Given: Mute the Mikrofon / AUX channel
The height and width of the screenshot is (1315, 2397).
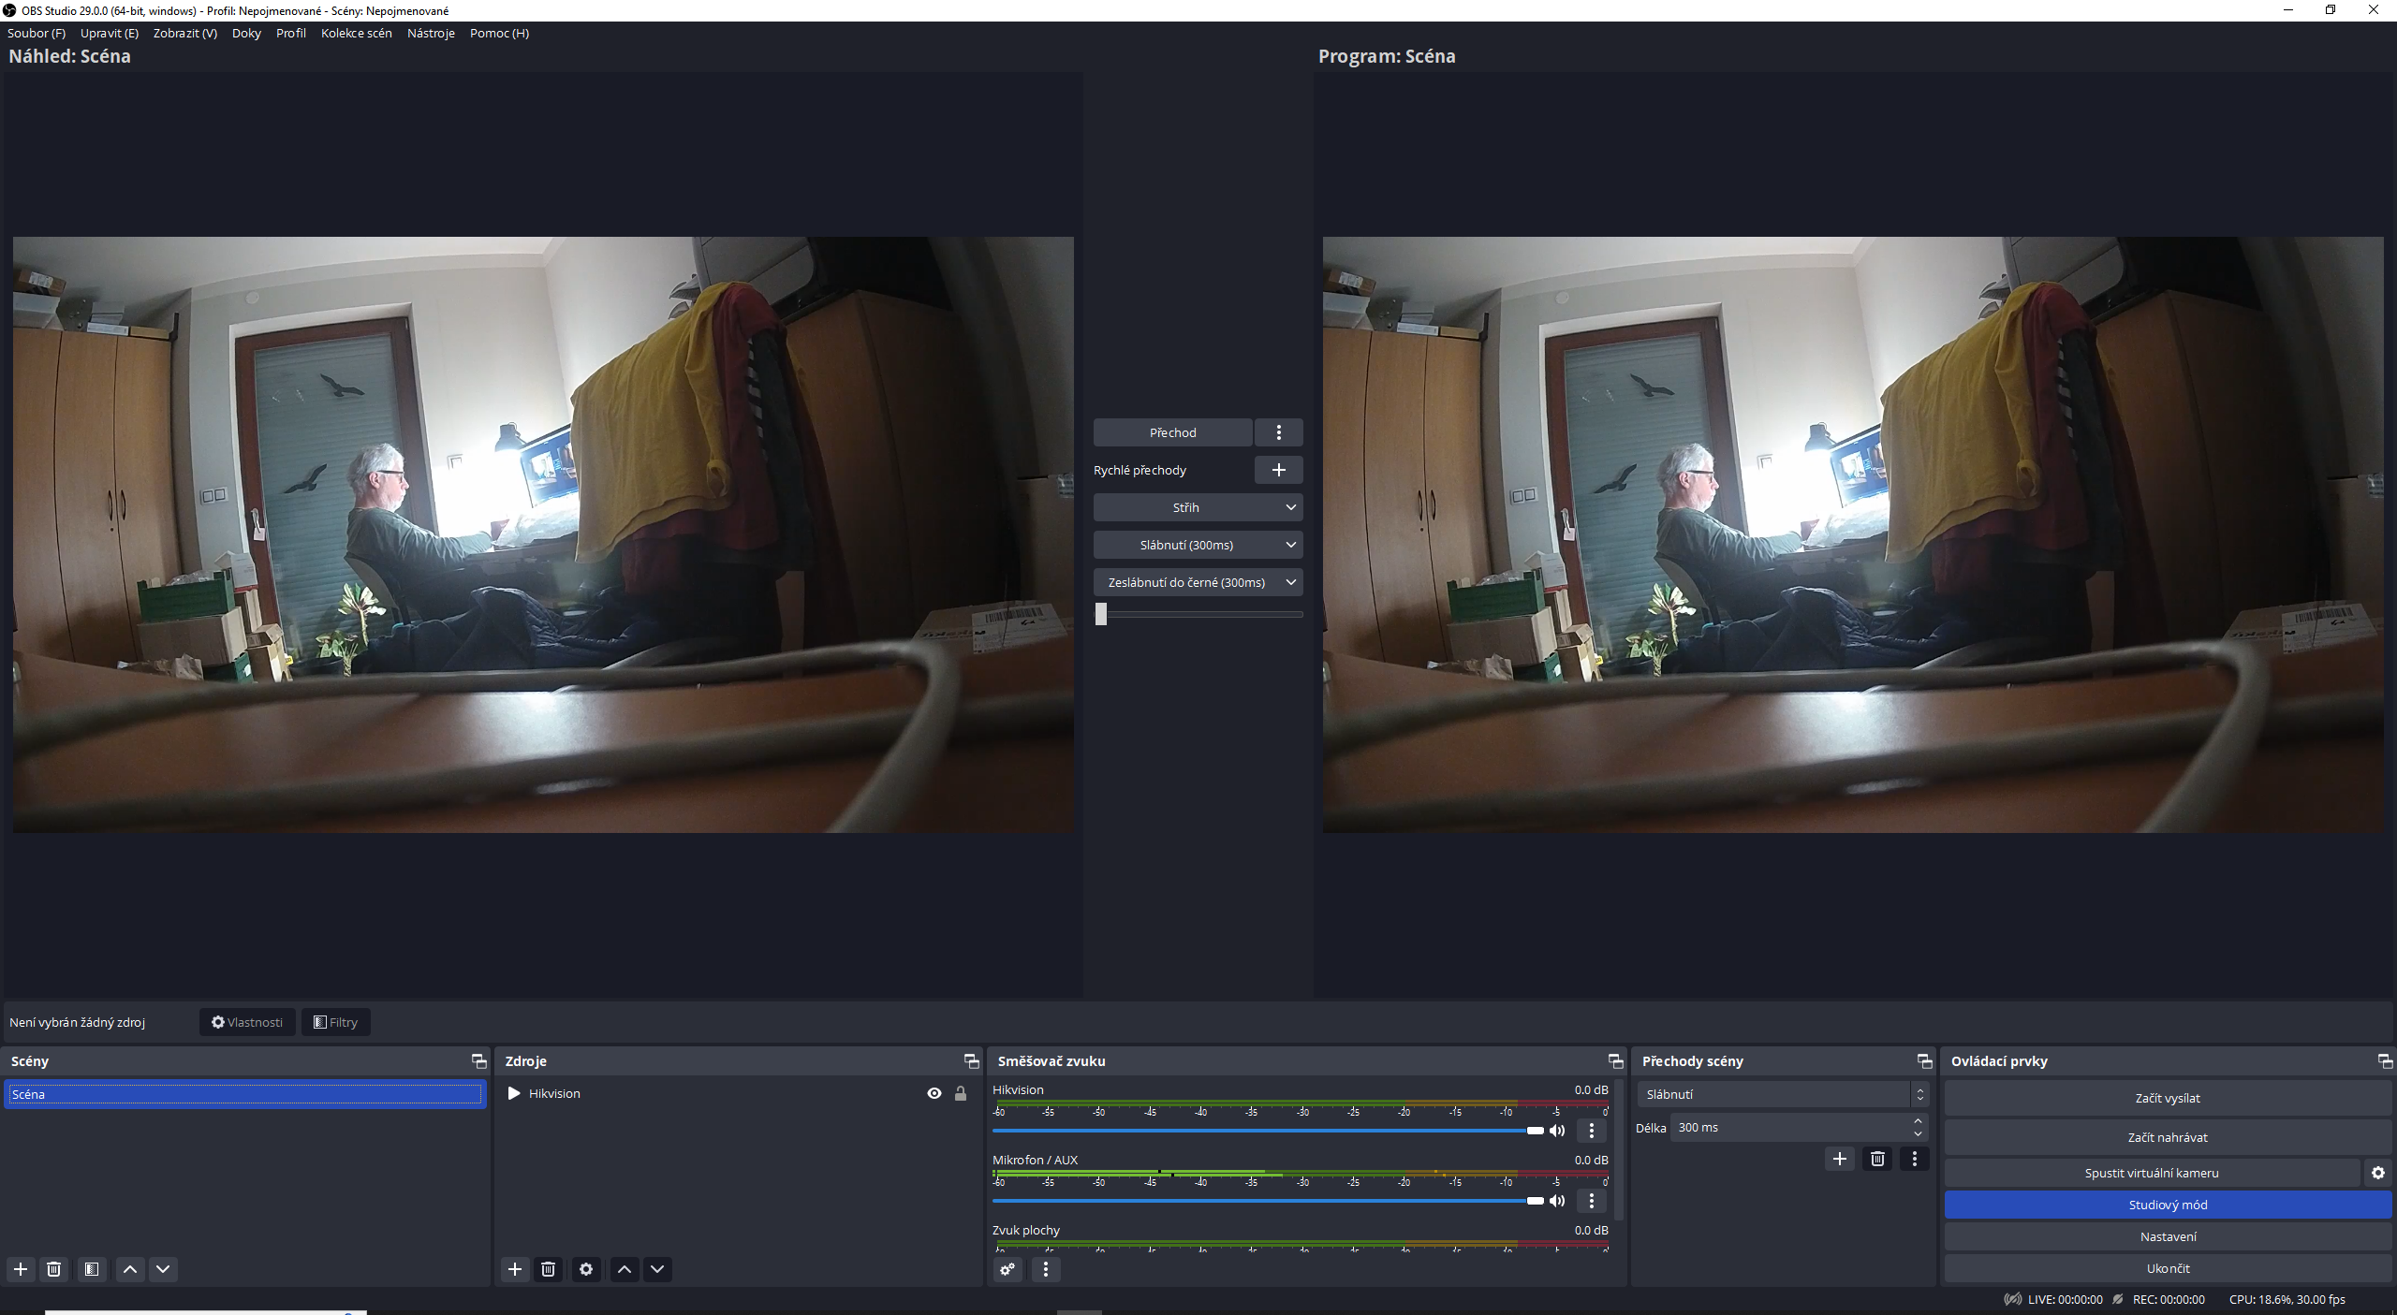Looking at the screenshot, I should tap(1557, 1201).
